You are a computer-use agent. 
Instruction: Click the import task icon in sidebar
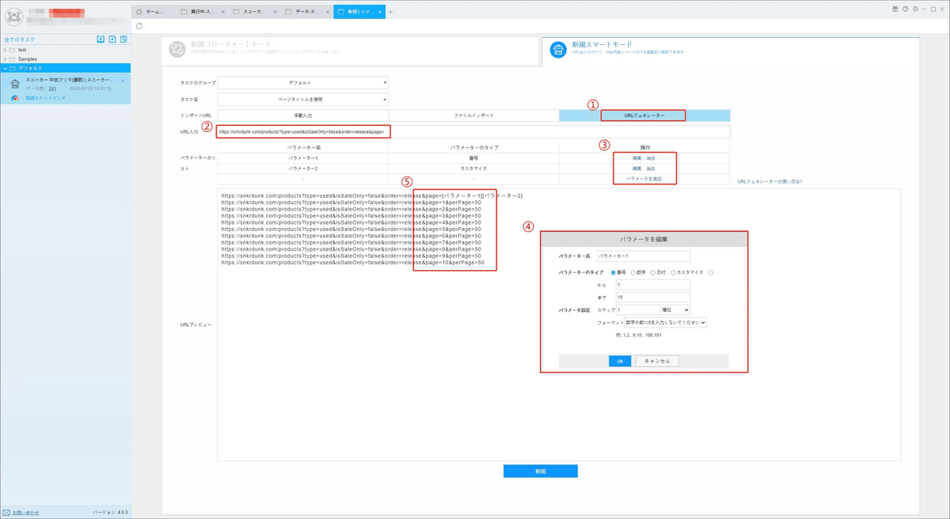[101, 39]
